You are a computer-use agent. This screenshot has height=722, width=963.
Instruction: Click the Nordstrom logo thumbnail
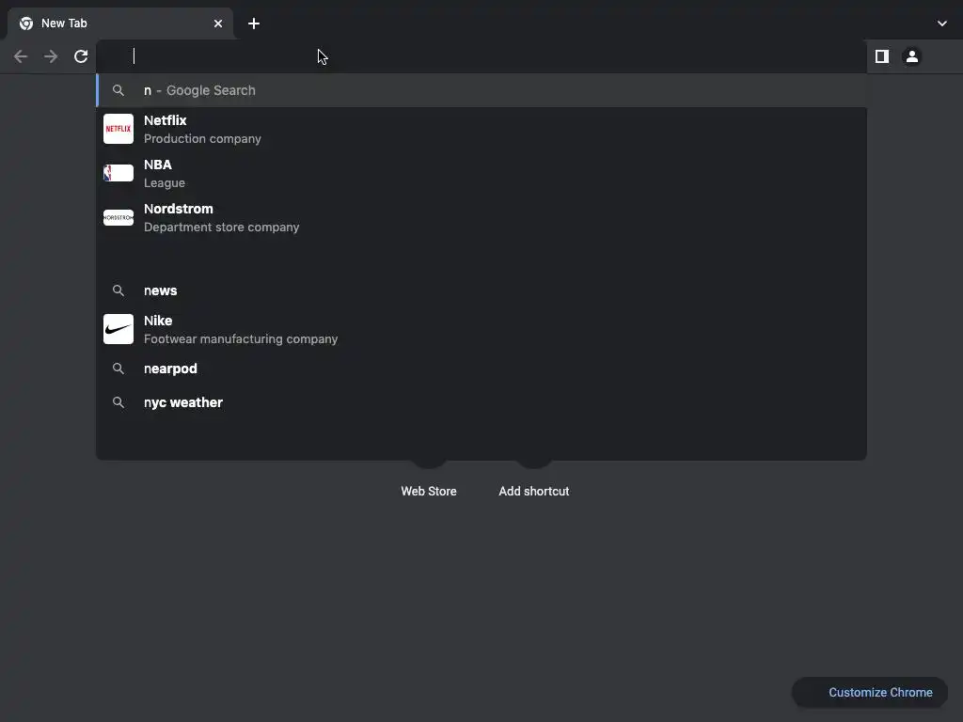click(118, 217)
